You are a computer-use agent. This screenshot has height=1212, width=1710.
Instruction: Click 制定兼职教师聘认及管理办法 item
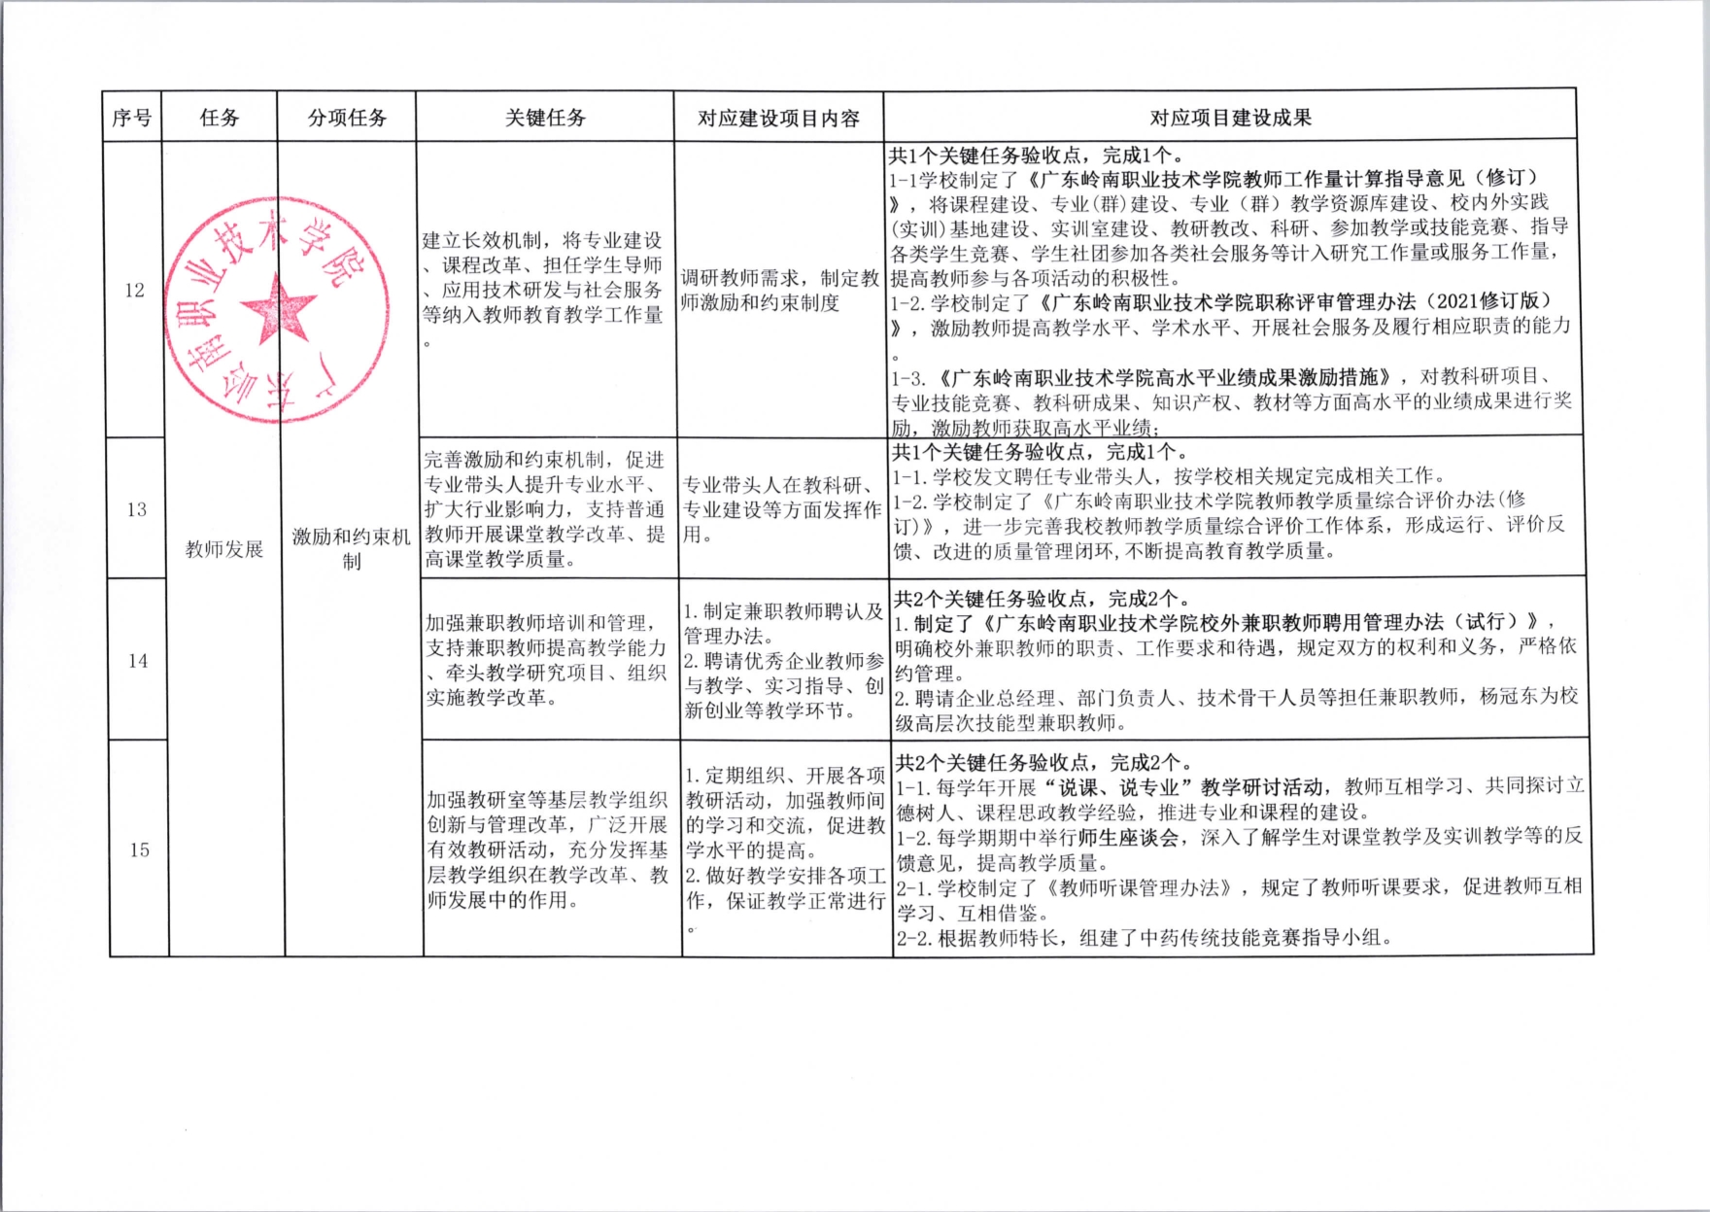pos(784,623)
